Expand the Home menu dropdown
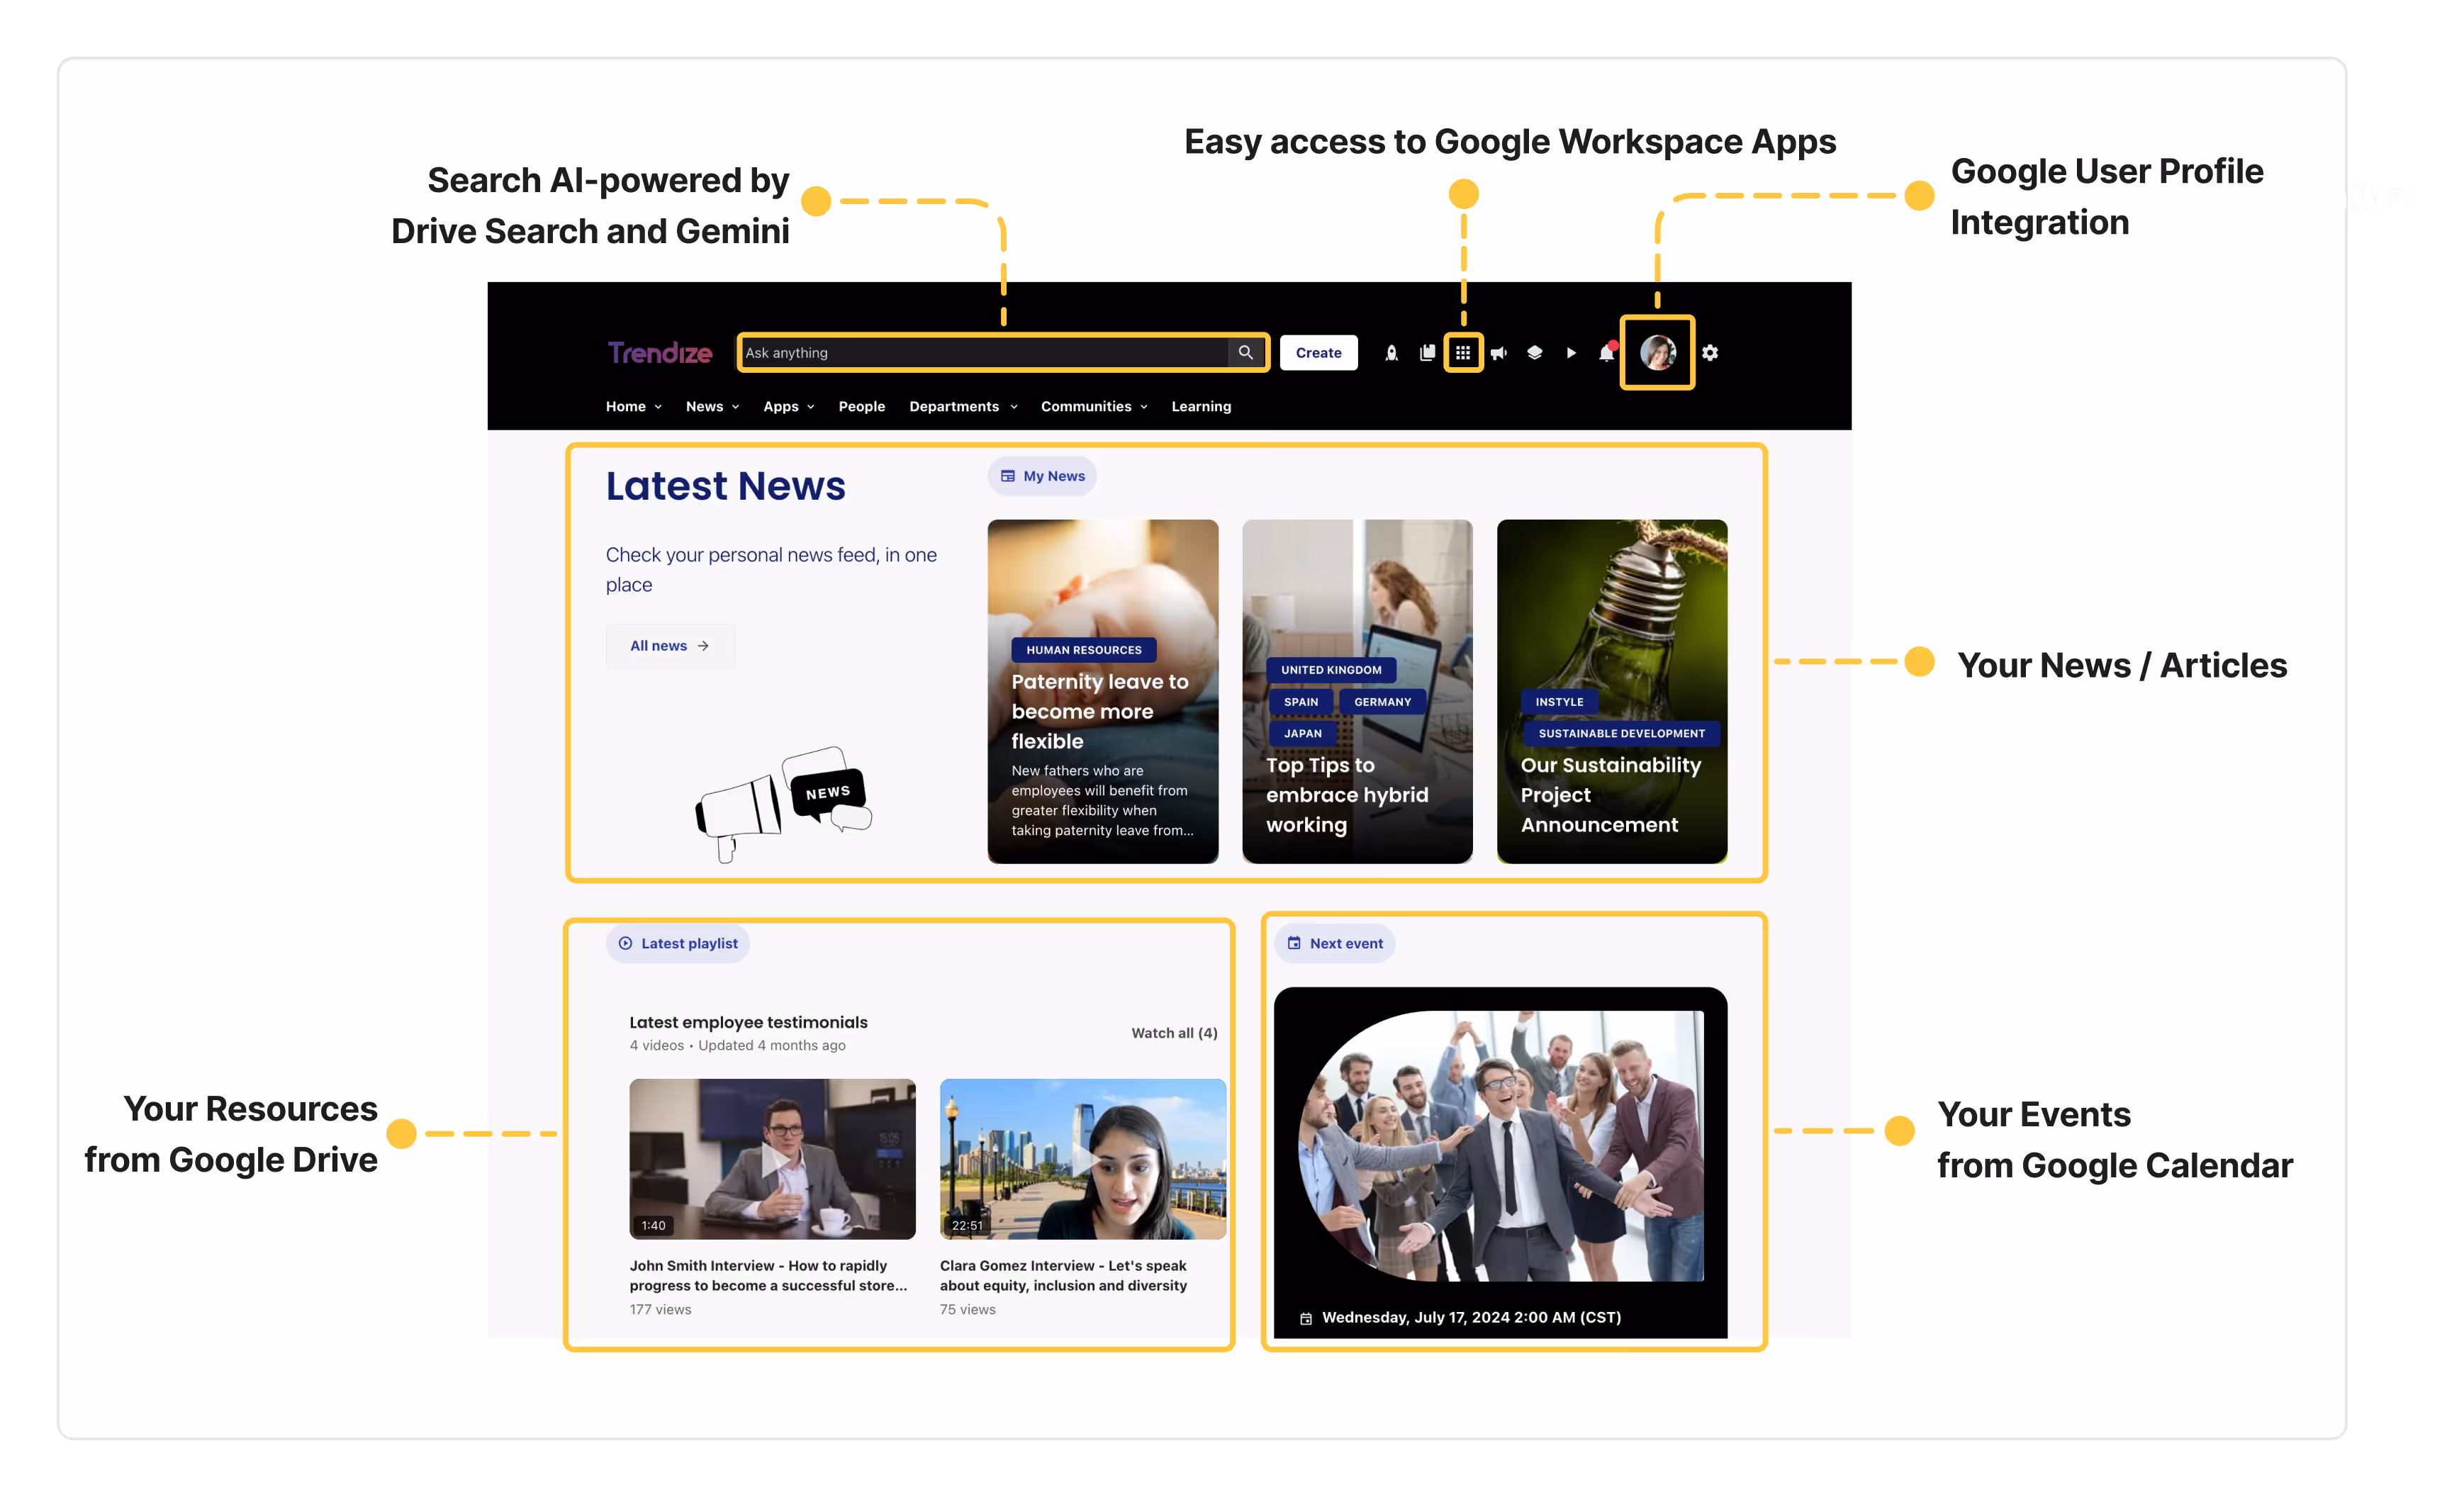Screen dimensions: 2464x1497 coord(634,406)
